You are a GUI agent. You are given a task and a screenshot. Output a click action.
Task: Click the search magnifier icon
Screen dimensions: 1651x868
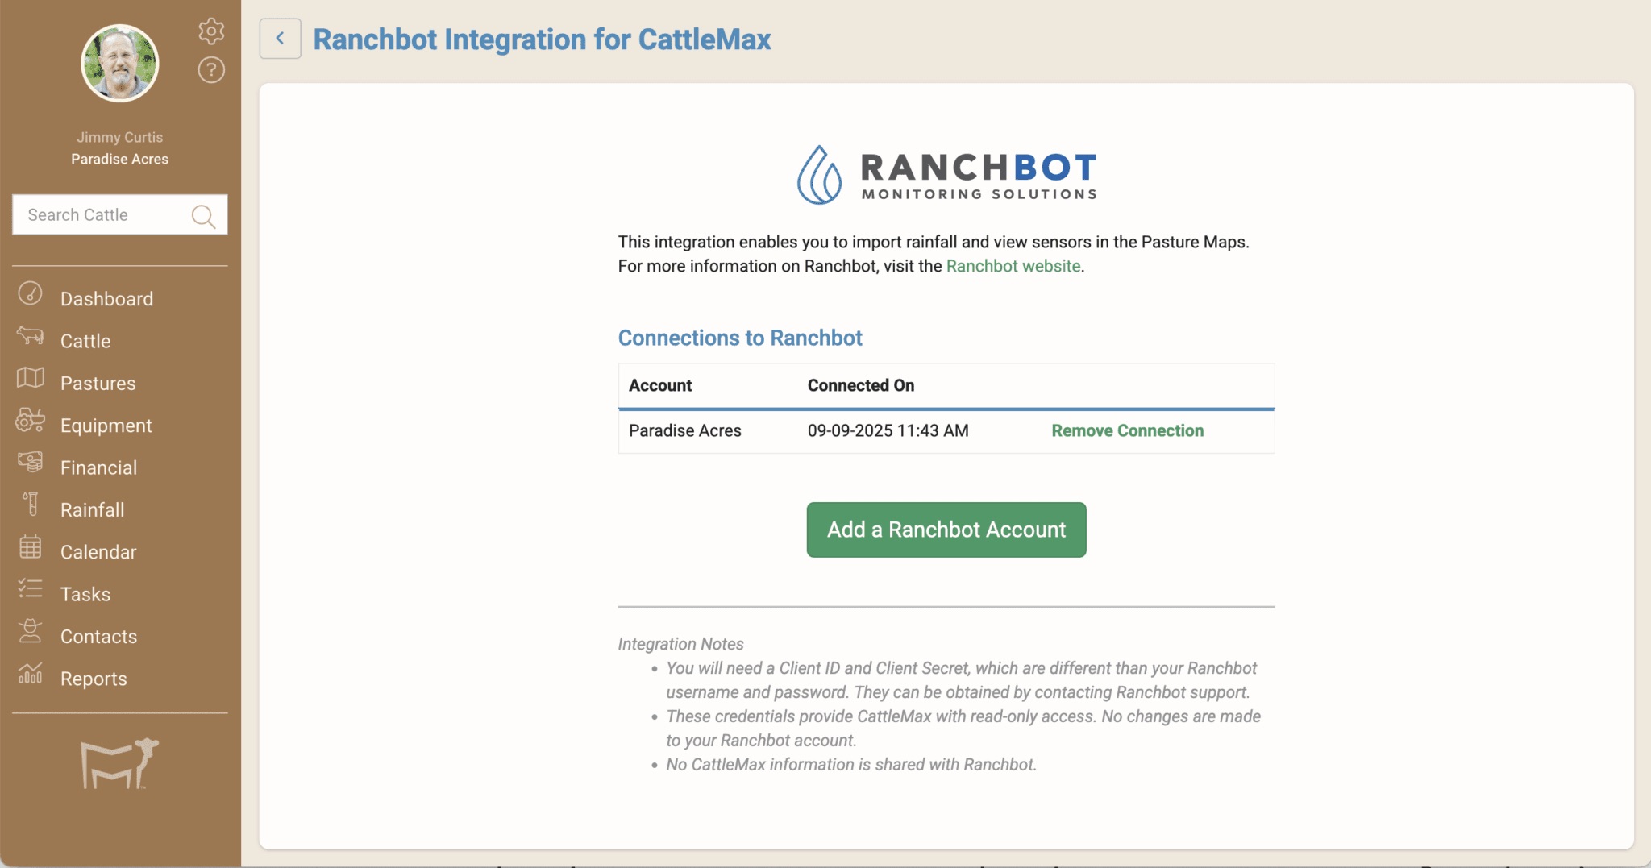pos(203,215)
